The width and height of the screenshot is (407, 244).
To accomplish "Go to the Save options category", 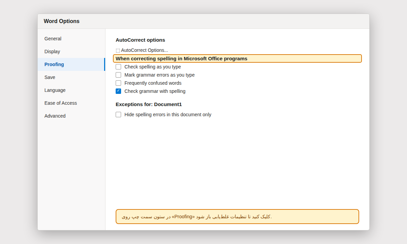I will point(71,77).
